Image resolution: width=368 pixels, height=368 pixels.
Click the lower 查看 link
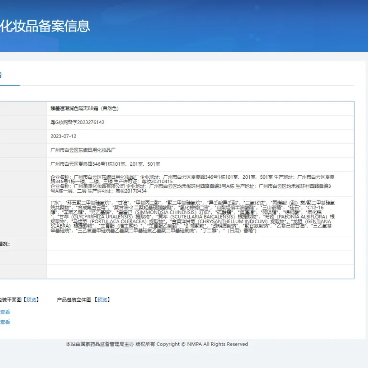pos(5,322)
